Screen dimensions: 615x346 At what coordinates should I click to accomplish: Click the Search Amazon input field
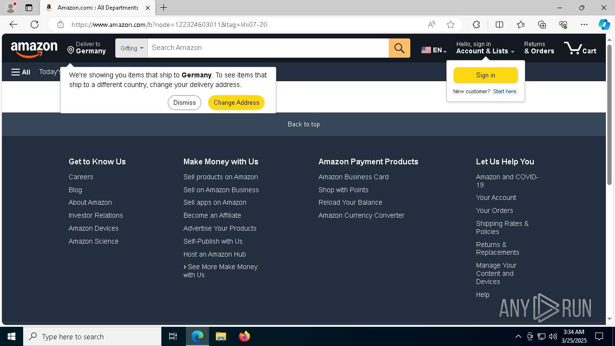pyautogui.click(x=268, y=48)
